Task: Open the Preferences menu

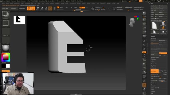Action: tap(73, 3)
